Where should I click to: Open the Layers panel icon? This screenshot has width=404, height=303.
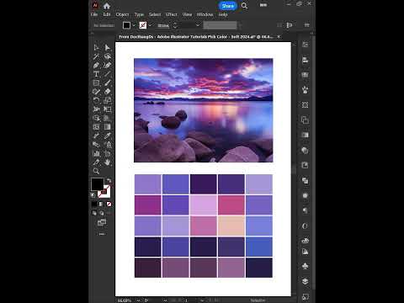click(x=306, y=281)
